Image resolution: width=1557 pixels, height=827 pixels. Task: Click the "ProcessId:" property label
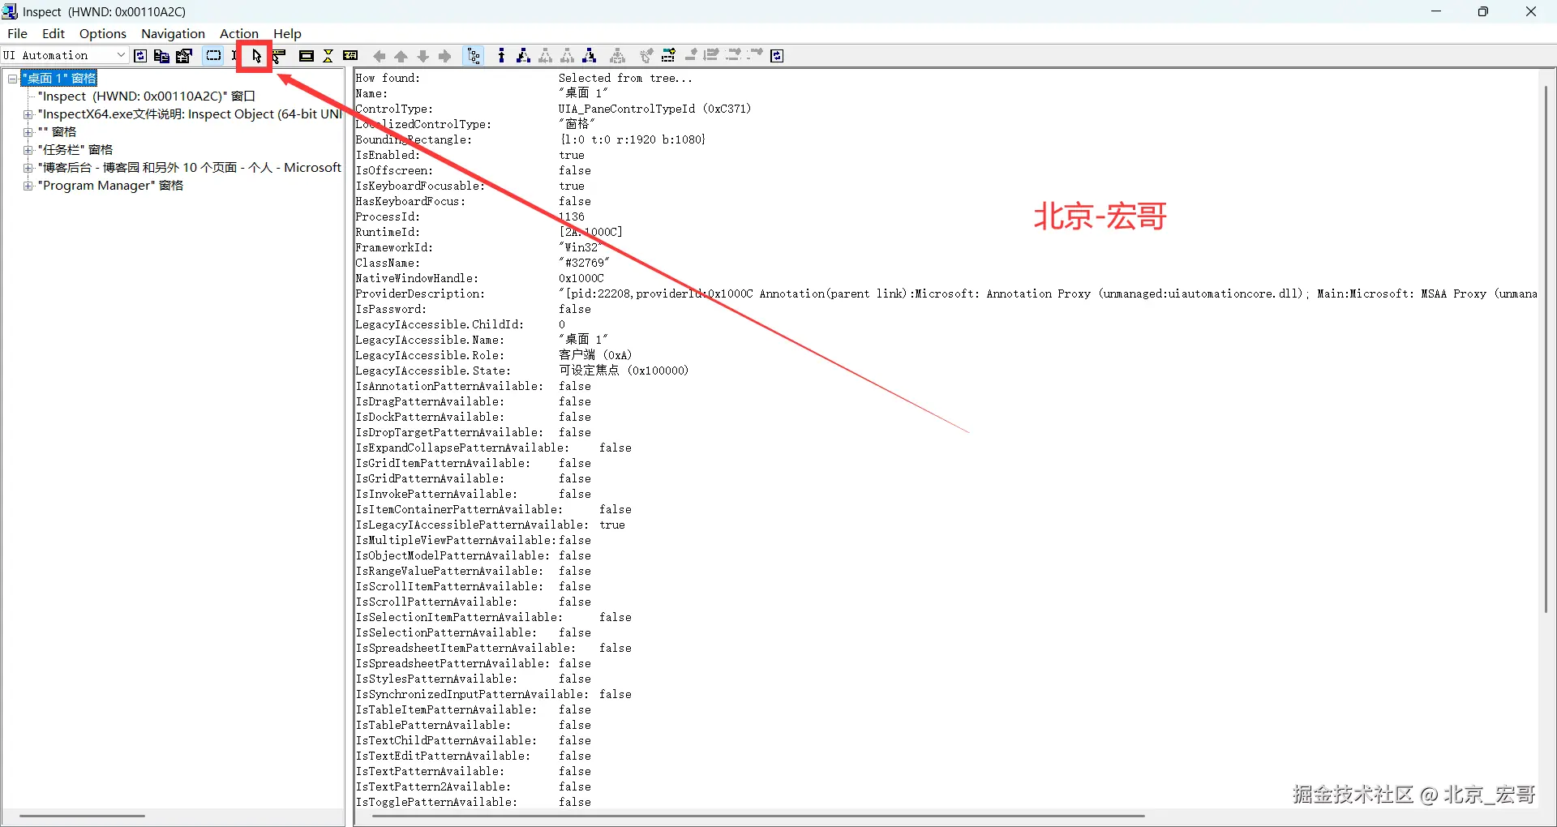[388, 217]
